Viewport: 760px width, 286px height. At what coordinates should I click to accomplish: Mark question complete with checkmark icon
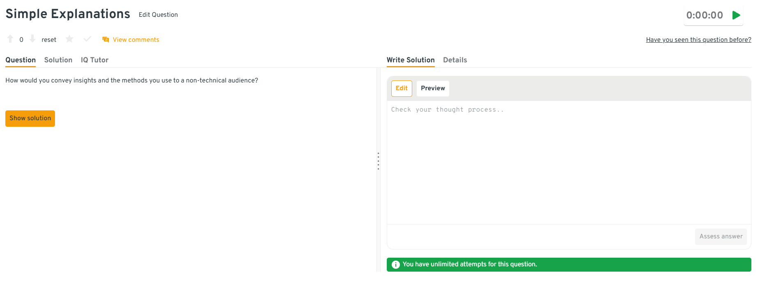[87, 39]
